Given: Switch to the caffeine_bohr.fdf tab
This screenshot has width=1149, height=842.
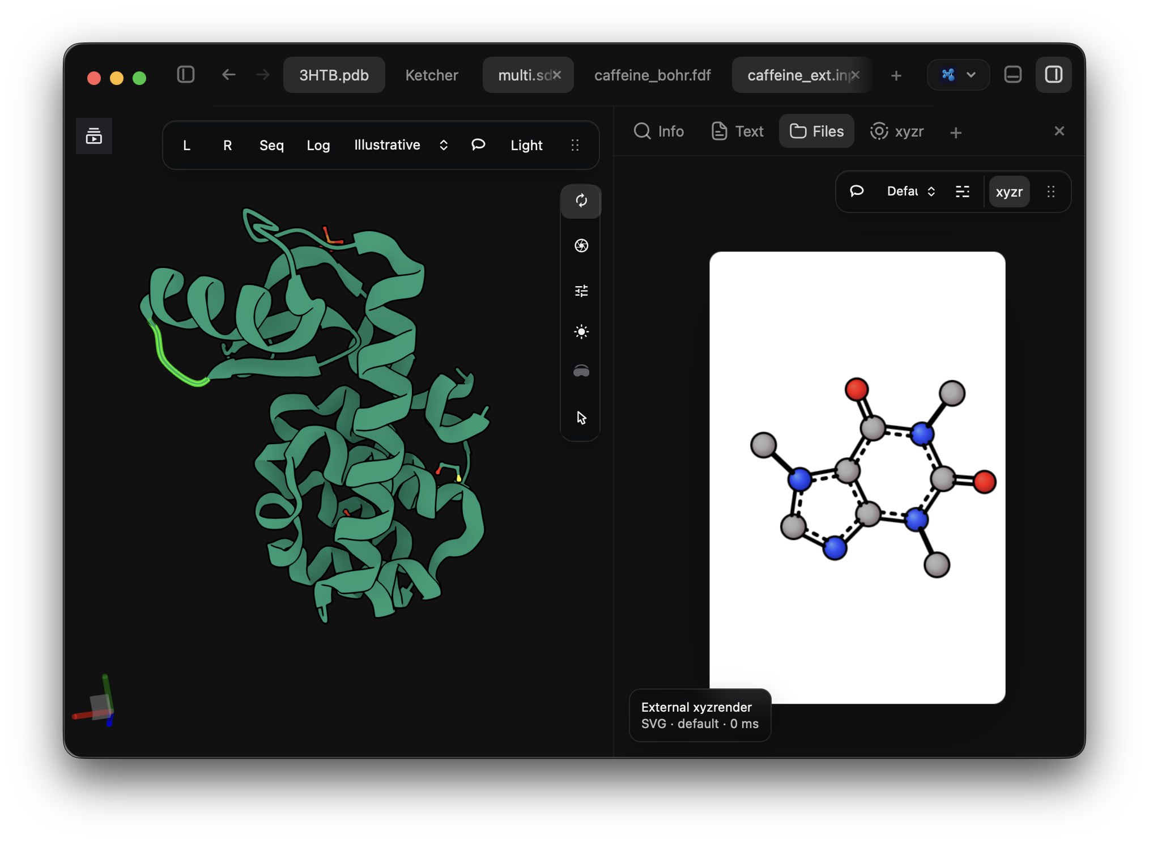Looking at the screenshot, I should (x=652, y=75).
